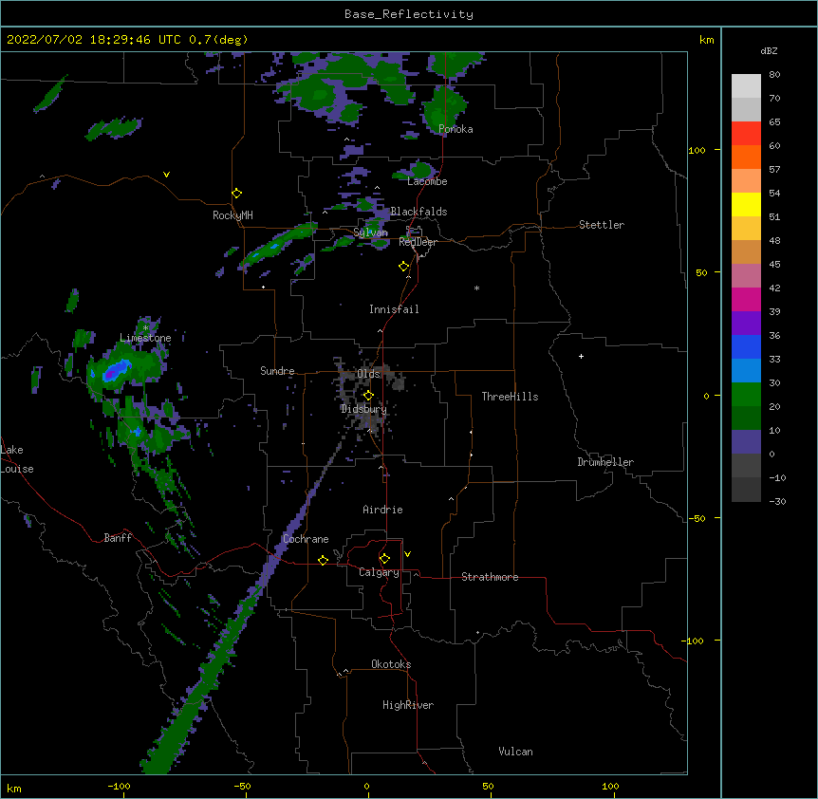Click the Airdrie city label
The image size is (818, 799).
pos(382,510)
